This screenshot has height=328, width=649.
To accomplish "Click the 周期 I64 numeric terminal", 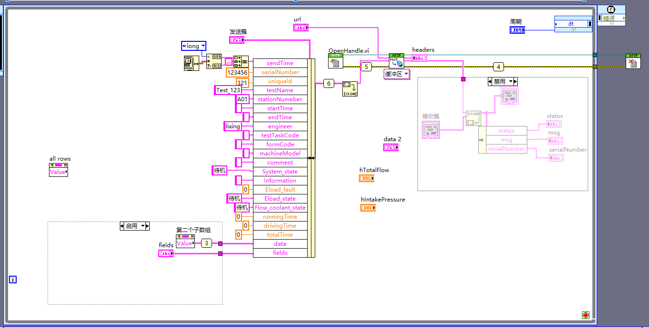I will 517,29.
